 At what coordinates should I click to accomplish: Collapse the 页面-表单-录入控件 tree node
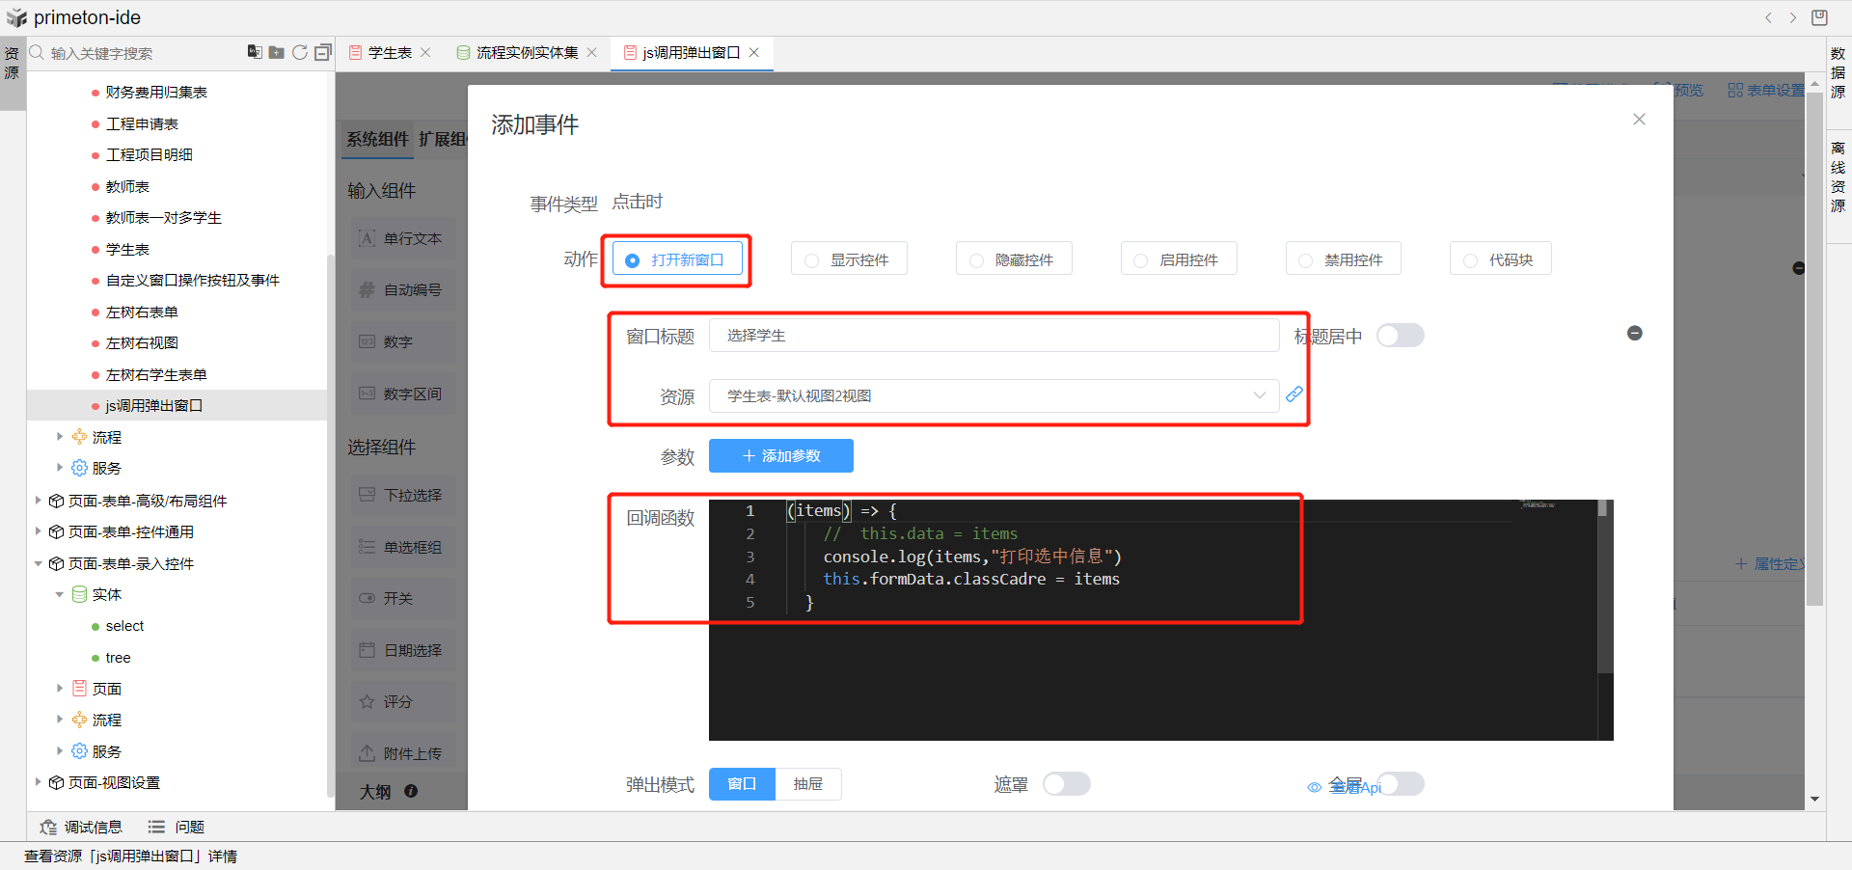tap(38, 563)
